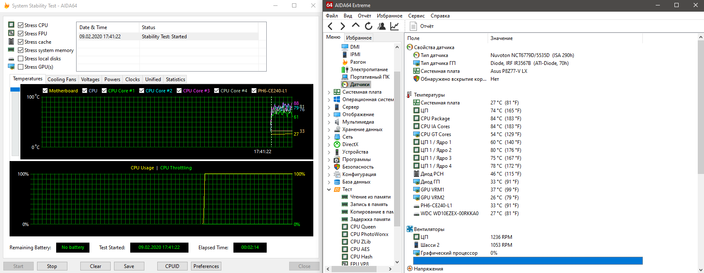The height and width of the screenshot is (273, 704).
Task: Refresh the sensor data with Refresh icon
Action: tap(369, 26)
